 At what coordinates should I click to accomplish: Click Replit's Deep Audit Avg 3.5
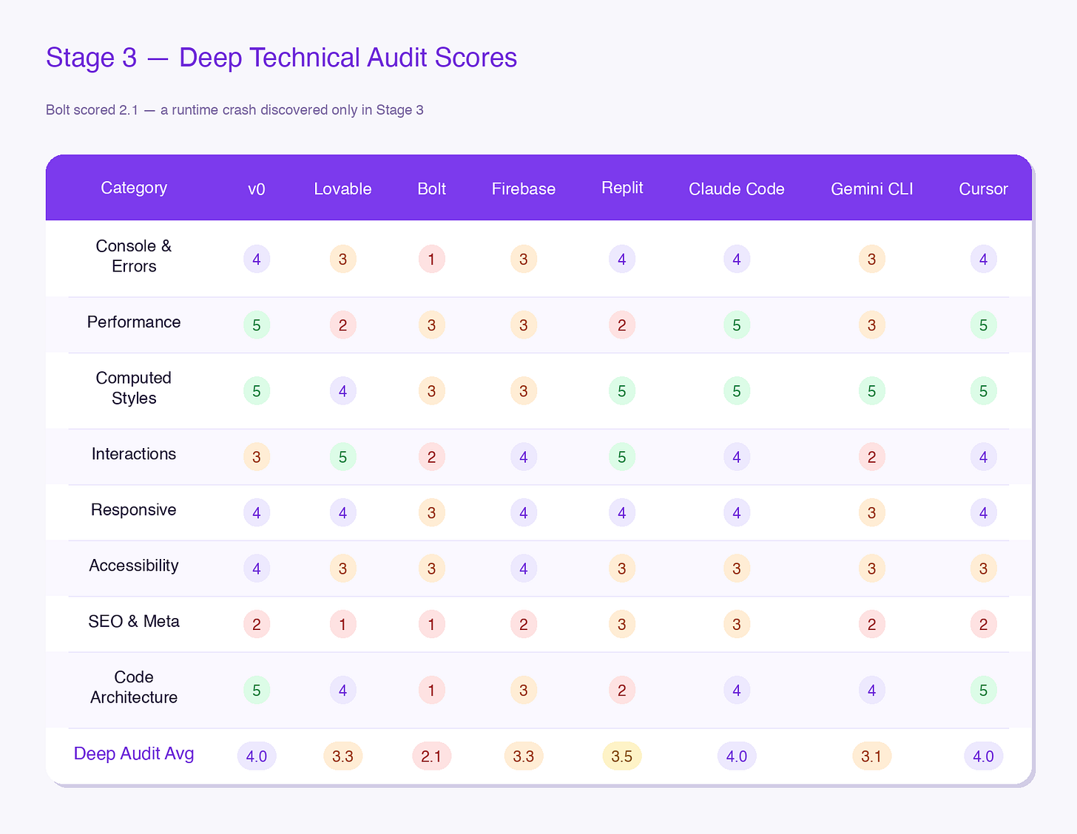pos(622,756)
